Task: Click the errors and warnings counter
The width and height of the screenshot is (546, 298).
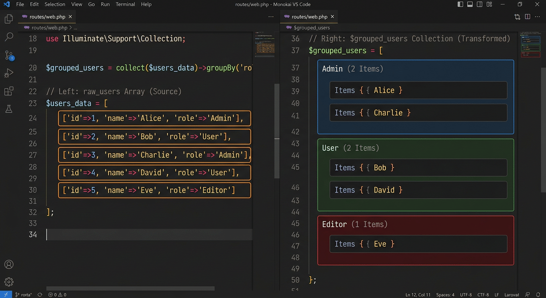Action: click(57, 294)
